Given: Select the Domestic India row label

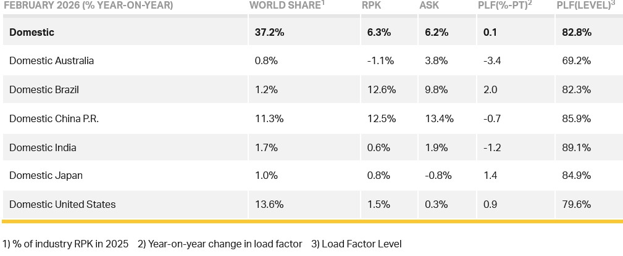Looking at the screenshot, I should click(42, 148).
